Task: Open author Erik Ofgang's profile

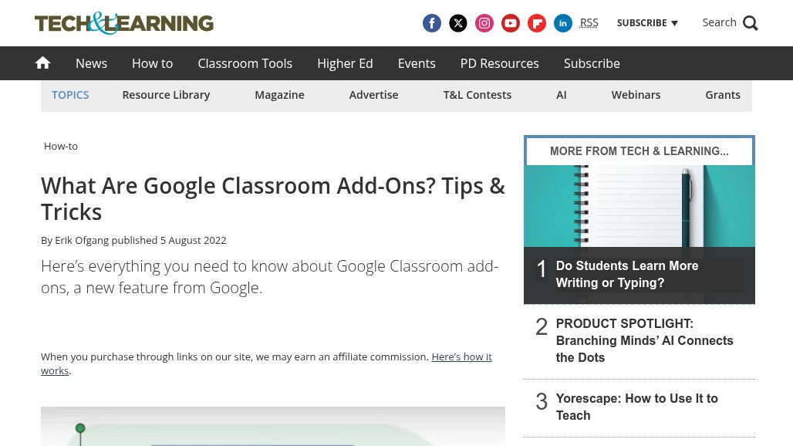Action: (82, 240)
